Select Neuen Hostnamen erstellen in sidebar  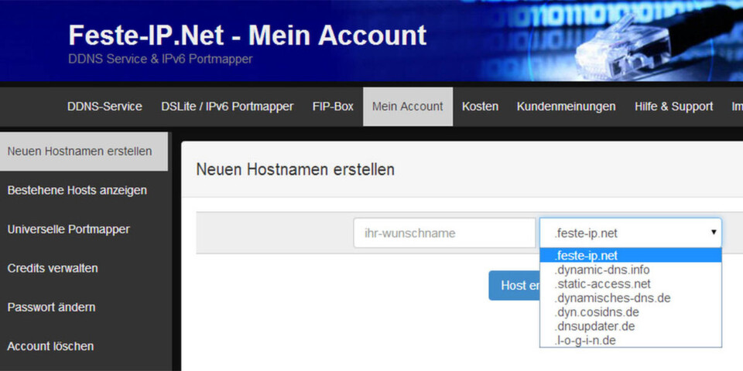[84, 151]
